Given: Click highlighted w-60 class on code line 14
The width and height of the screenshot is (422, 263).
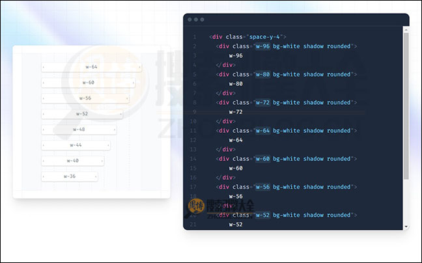Looking at the screenshot, I should [x=262, y=159].
